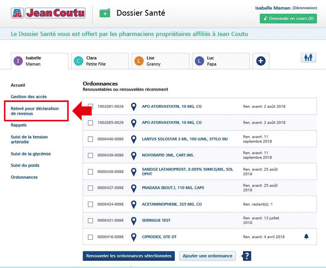Click the green Dossier Santé folder icon

pos(105,13)
